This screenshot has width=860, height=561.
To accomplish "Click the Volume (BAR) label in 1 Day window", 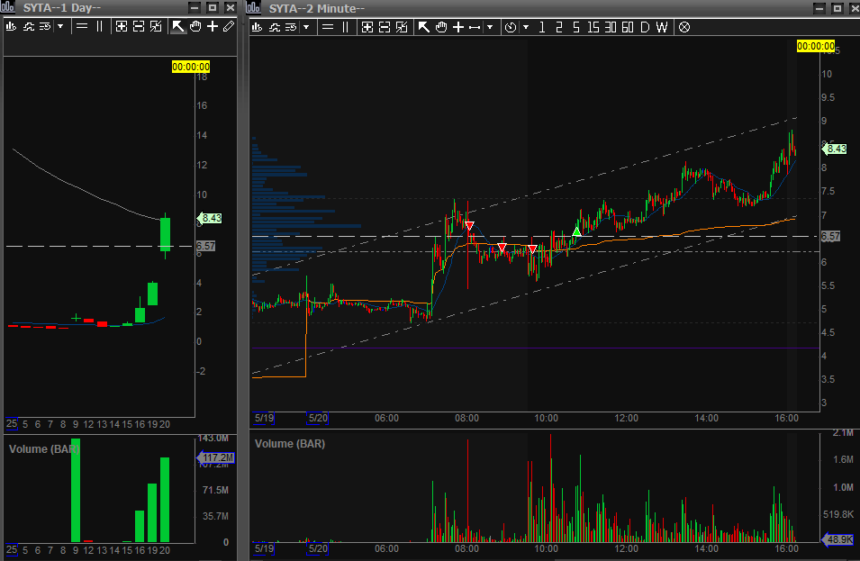I will tap(44, 449).
